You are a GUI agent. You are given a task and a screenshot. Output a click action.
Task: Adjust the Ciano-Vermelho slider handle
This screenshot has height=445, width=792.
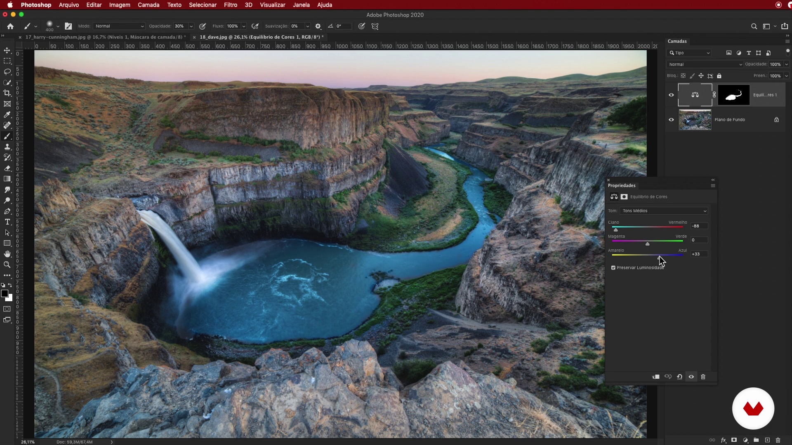pos(616,230)
